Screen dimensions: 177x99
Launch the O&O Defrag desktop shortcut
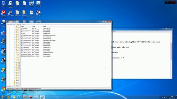tap(11, 13)
